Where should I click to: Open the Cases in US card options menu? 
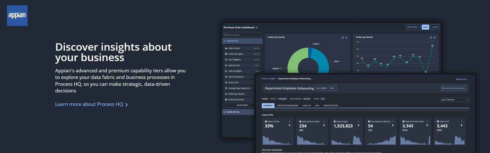(x=461, y=121)
